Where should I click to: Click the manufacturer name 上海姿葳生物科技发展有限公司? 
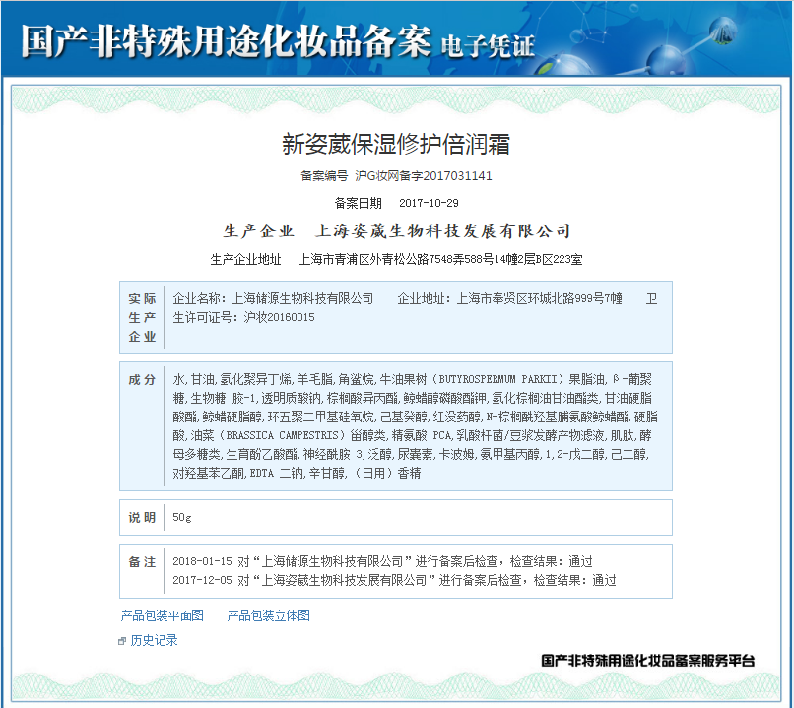[x=442, y=231]
